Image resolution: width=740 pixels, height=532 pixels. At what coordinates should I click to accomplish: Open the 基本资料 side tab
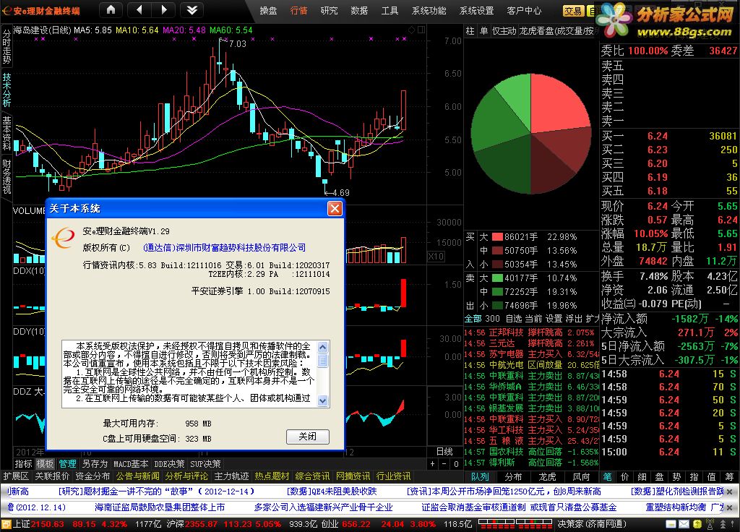[x=7, y=133]
